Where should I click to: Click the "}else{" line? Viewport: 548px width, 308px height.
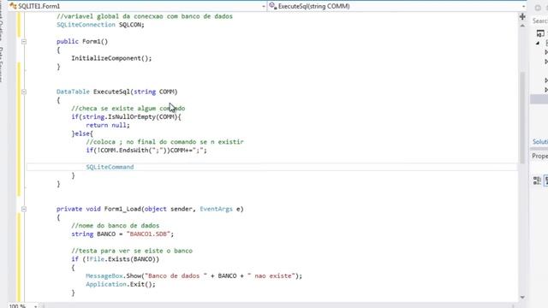(82, 133)
